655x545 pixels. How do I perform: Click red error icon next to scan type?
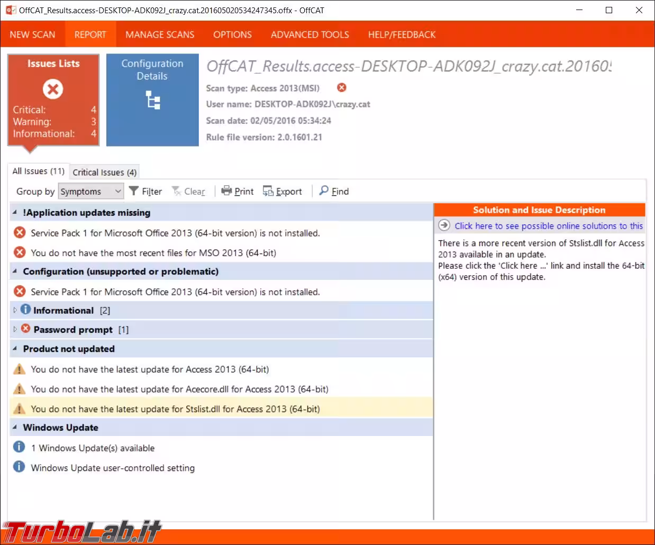click(342, 88)
